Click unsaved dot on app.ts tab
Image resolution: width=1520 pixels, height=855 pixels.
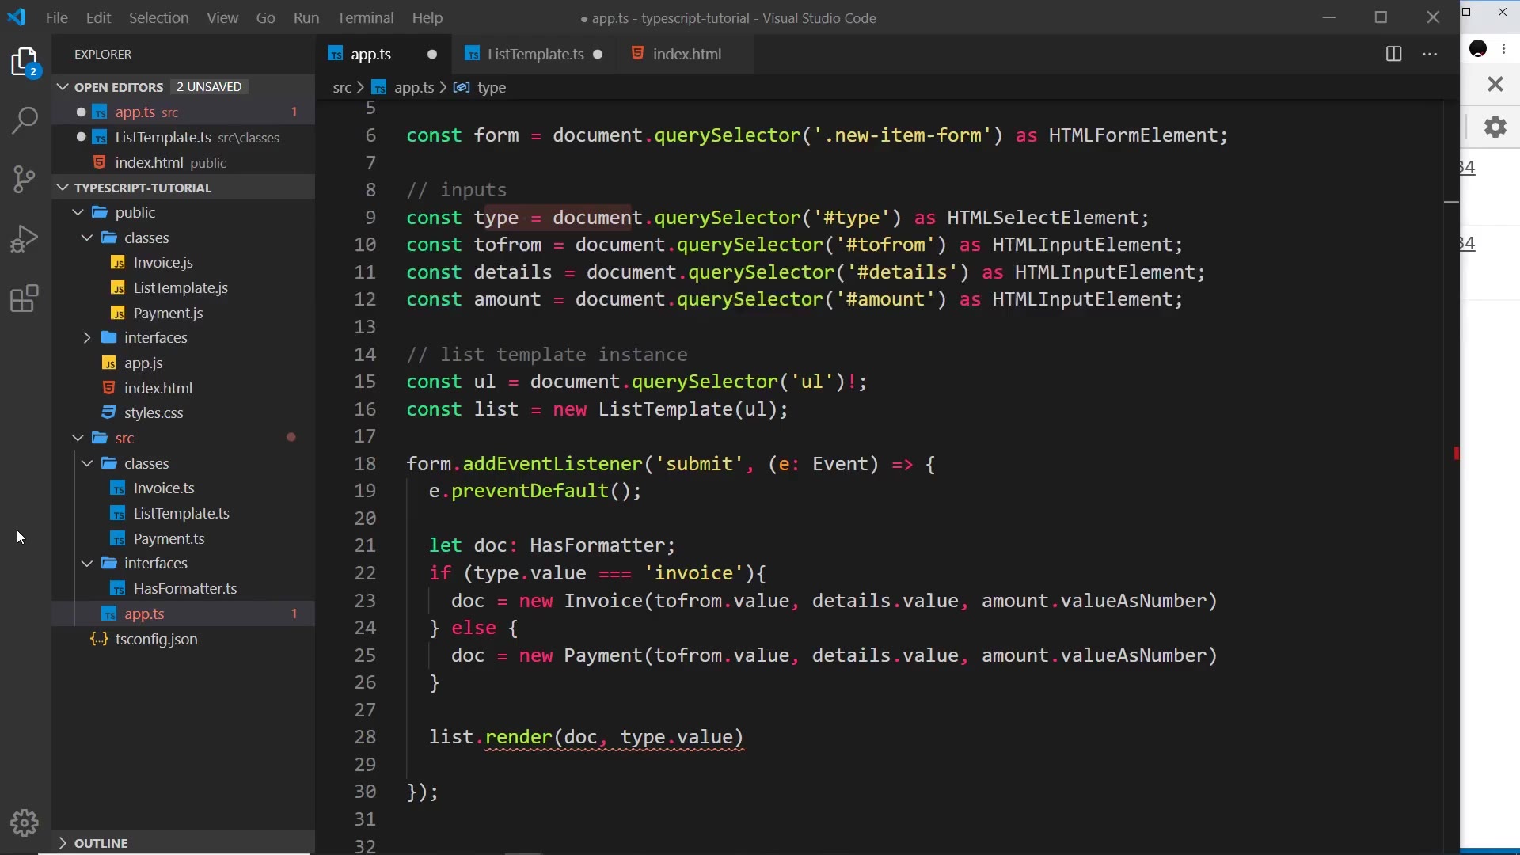[432, 55]
